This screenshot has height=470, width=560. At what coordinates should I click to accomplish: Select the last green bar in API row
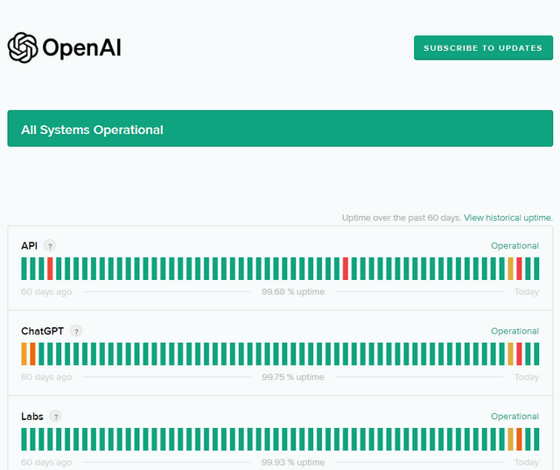click(x=536, y=269)
